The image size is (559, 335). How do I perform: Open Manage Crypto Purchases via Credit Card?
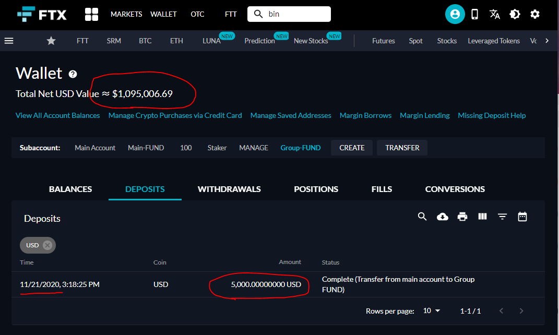tap(175, 115)
